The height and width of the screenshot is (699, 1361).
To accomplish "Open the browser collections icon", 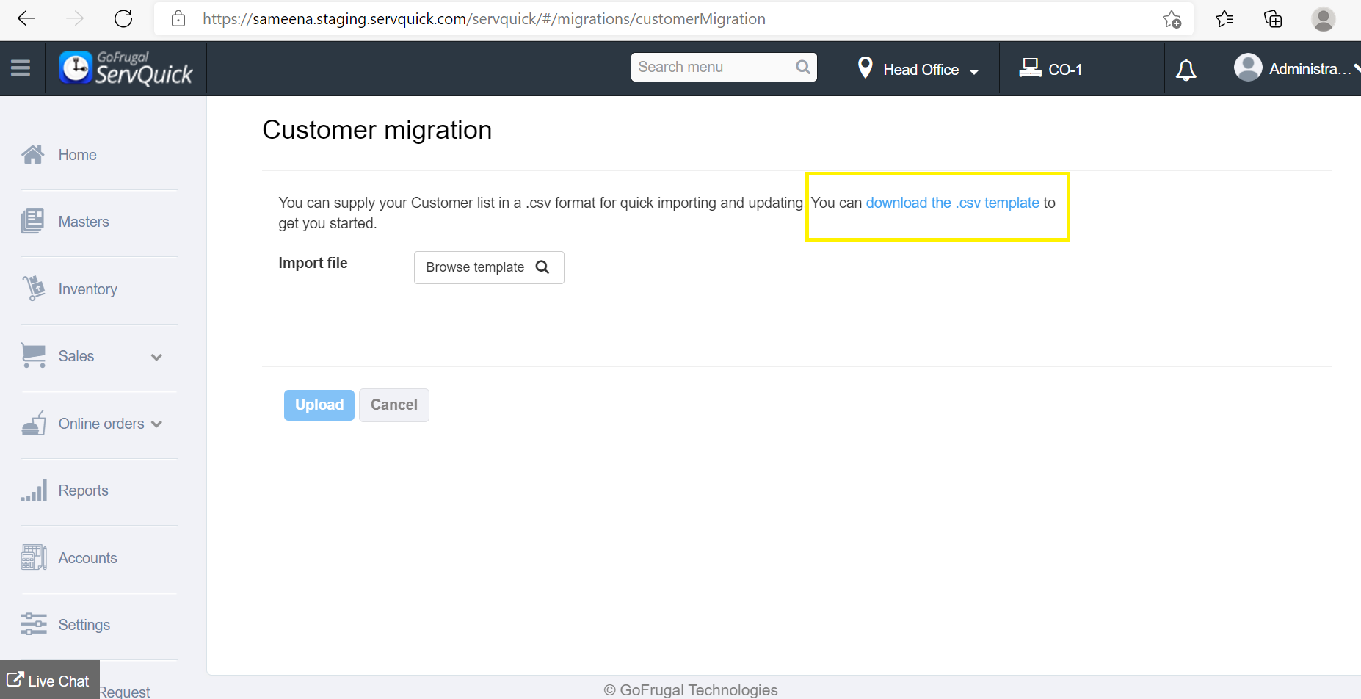I will (x=1273, y=19).
